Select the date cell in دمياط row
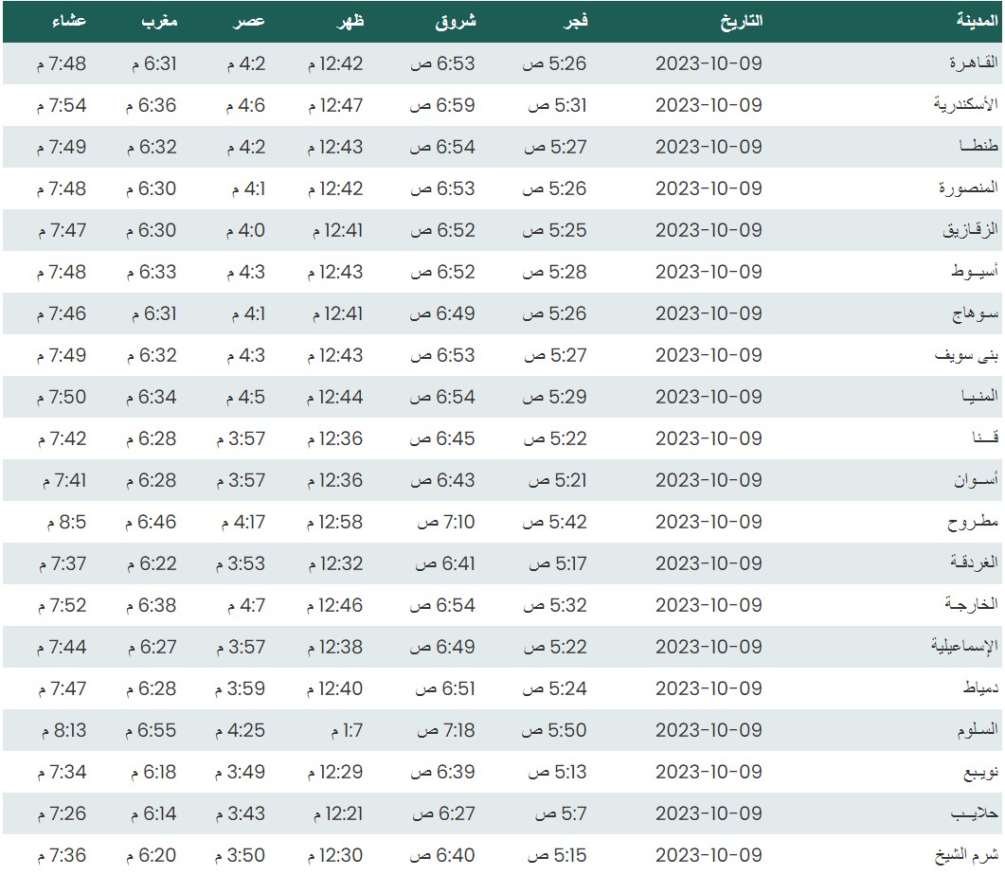The width and height of the screenshot is (1005, 875). (x=709, y=688)
